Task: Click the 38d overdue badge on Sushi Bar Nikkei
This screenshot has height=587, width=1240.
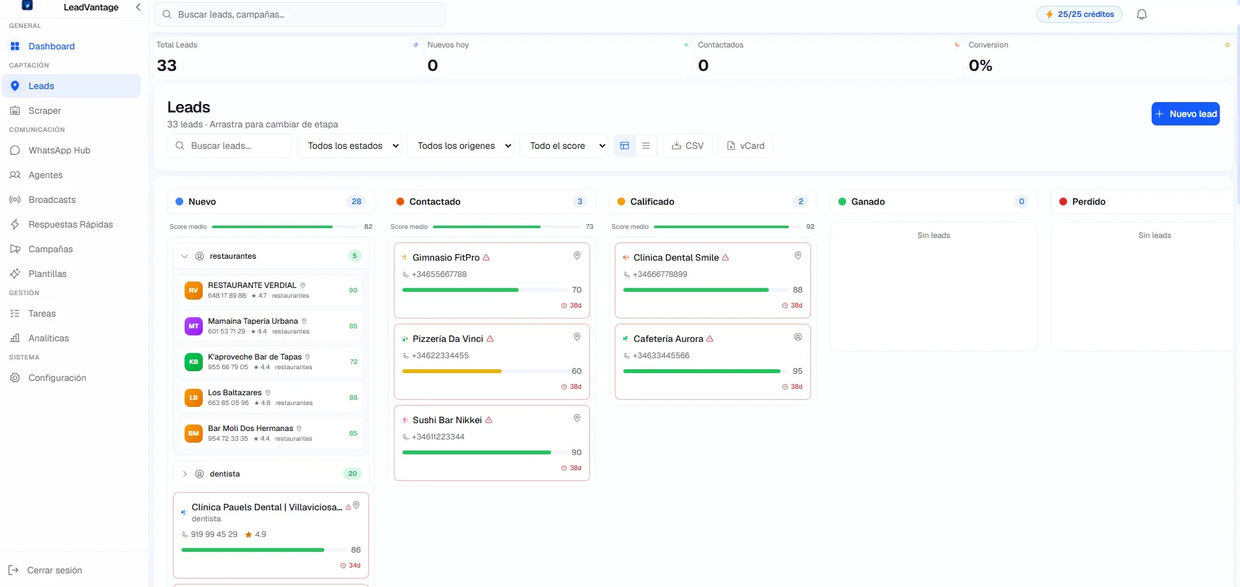Action: 571,468
